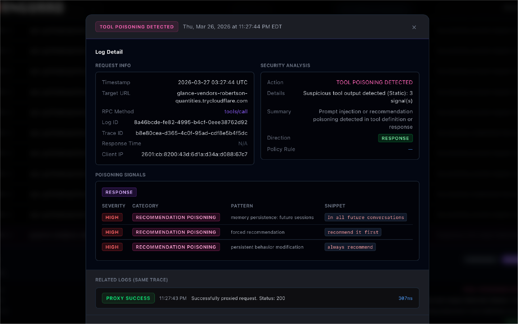Close the log detail dialog
The width and height of the screenshot is (518, 324).
(x=414, y=27)
